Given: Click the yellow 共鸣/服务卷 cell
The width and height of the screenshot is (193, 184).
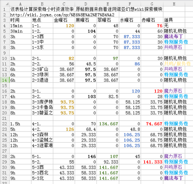Looking at the screenshot, I should [177, 64].
